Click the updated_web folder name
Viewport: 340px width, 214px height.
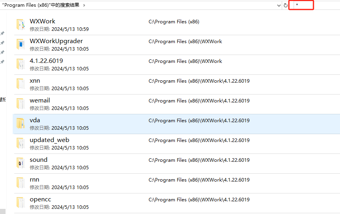(50, 140)
